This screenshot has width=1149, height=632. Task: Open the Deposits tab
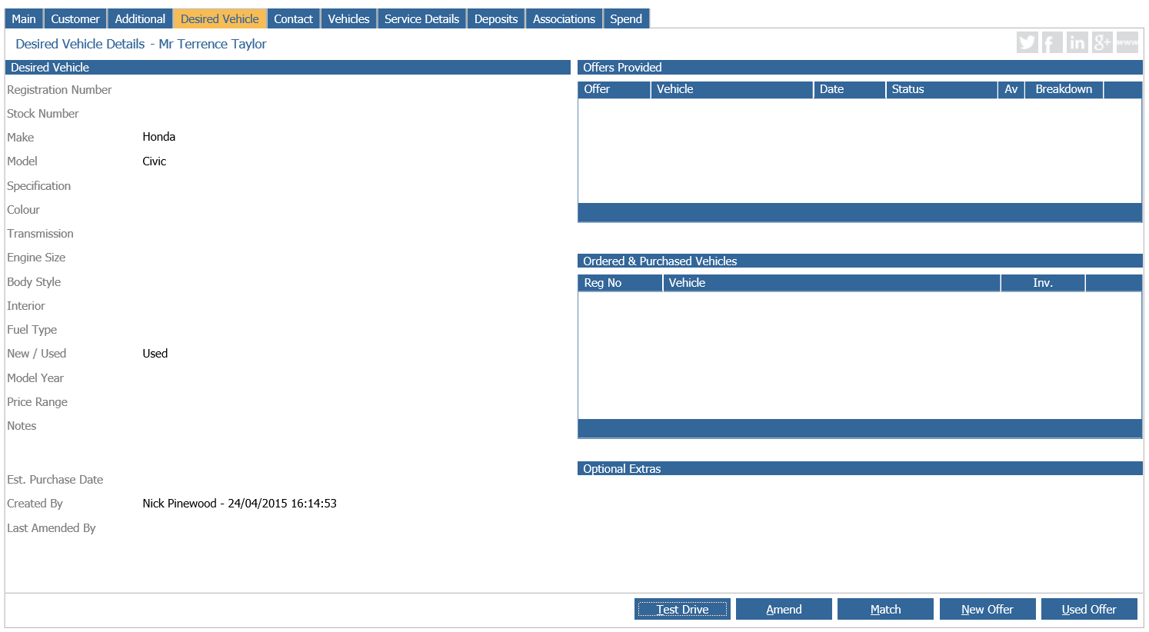coord(496,18)
